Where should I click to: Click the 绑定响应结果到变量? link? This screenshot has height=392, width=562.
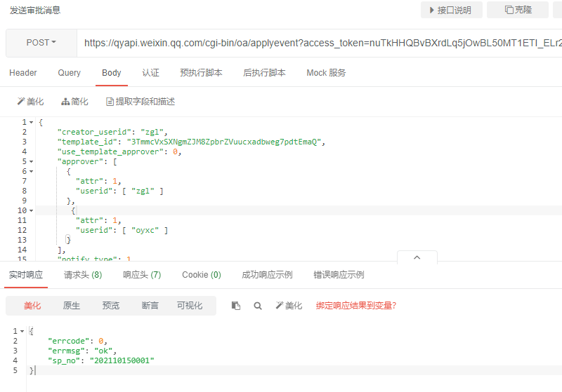tap(356, 306)
